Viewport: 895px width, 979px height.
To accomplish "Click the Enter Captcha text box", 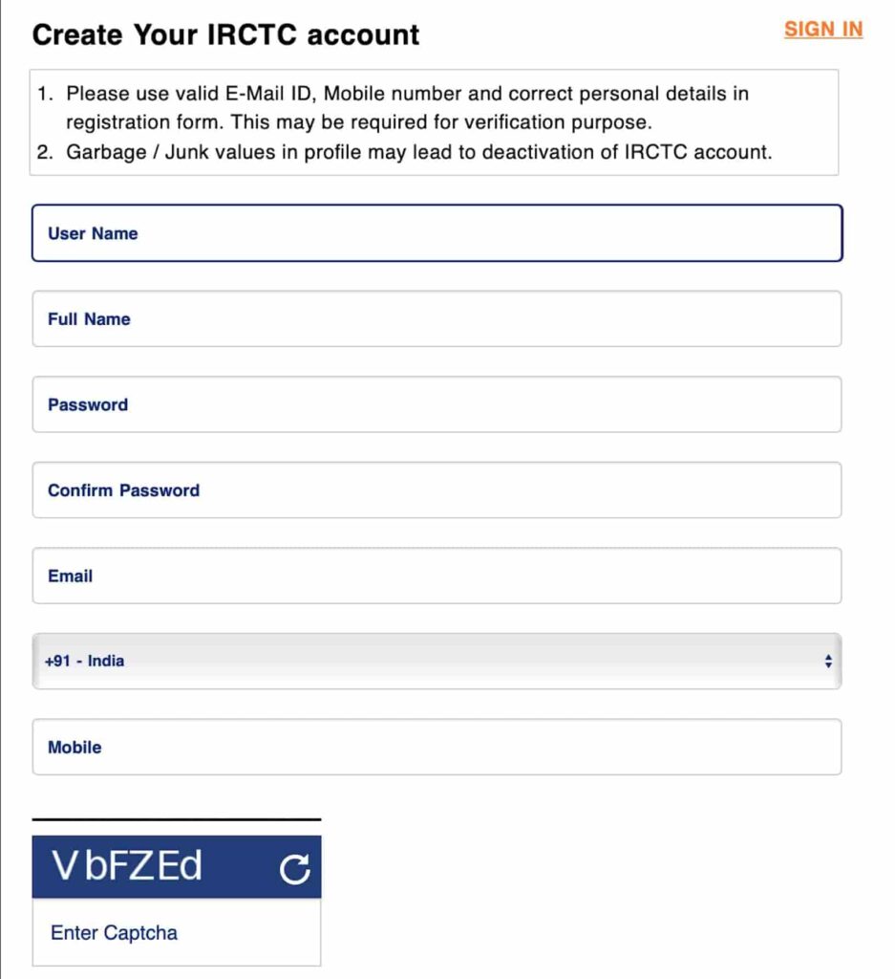I will tap(177, 932).
